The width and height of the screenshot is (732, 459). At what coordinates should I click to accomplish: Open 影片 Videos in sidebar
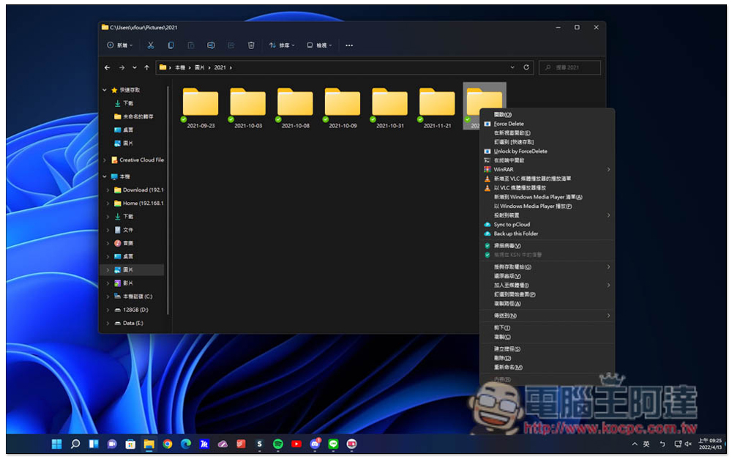point(124,283)
